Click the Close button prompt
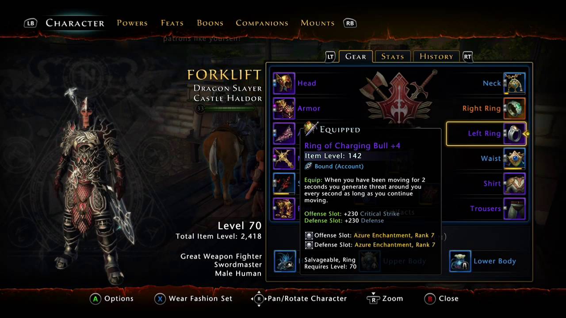 pos(441,299)
